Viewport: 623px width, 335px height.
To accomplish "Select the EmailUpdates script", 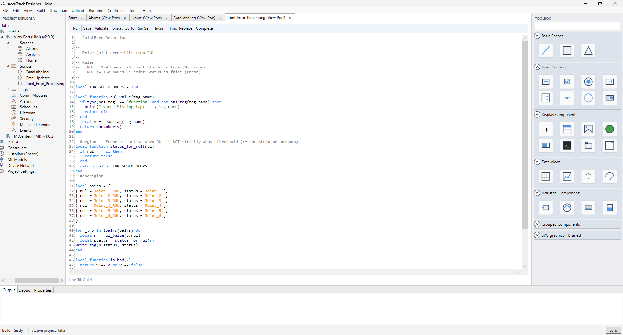I will 38,78.
